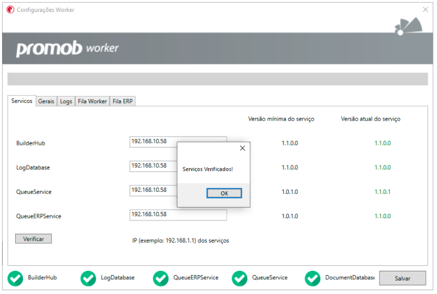Close the Serviços Verificados dialog with X
This screenshot has width=437, height=294.
[242, 148]
